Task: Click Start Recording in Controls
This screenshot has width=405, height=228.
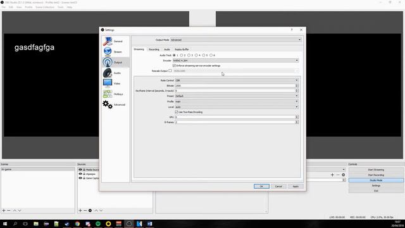Action: point(376,175)
